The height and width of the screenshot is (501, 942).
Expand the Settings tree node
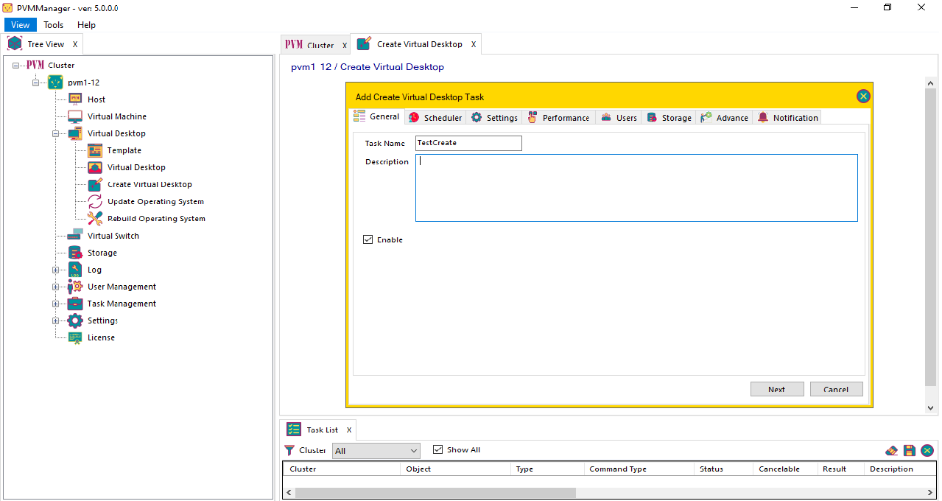point(55,320)
